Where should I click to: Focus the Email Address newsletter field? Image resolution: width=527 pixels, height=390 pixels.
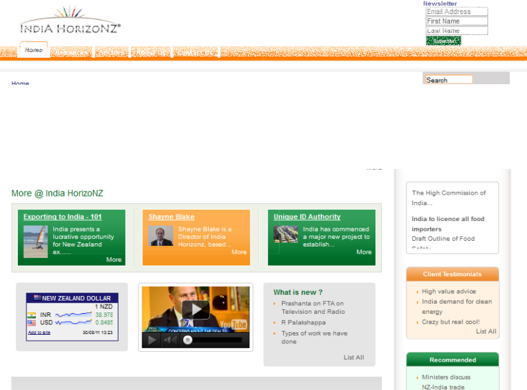click(457, 12)
